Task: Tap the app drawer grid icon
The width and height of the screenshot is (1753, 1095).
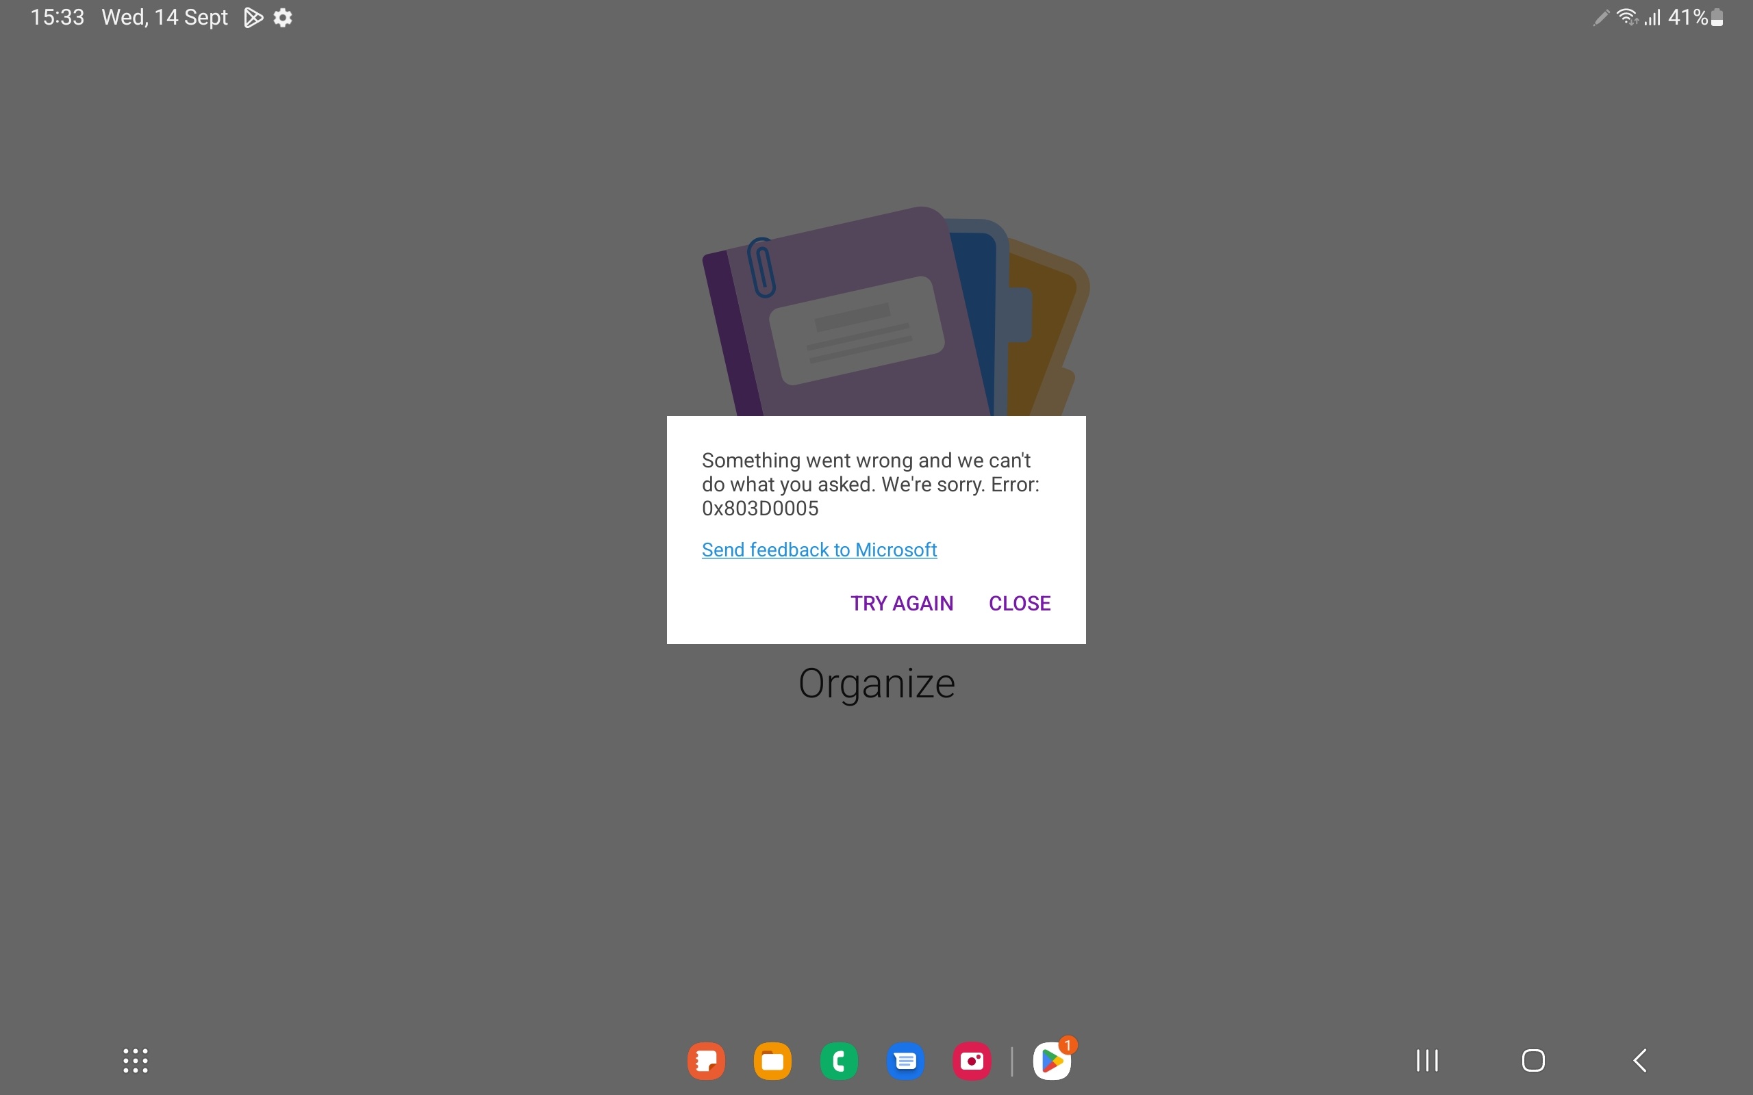Action: pyautogui.click(x=135, y=1061)
